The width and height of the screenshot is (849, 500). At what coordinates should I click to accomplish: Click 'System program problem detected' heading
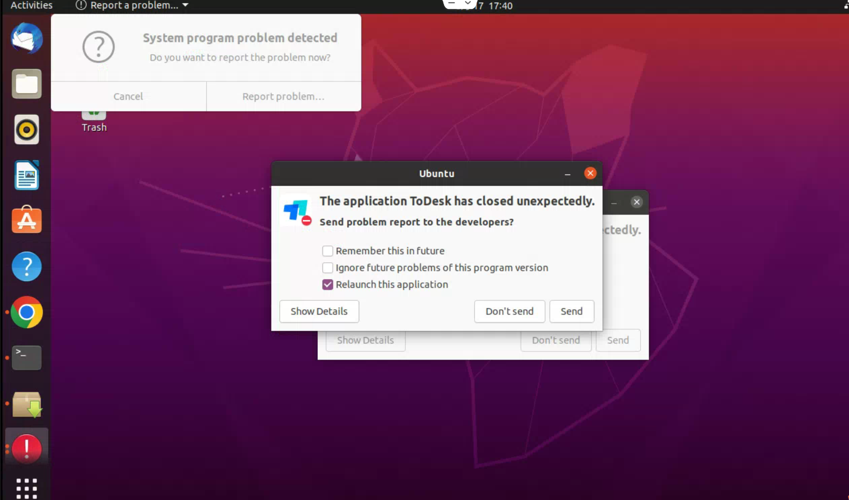(x=240, y=38)
